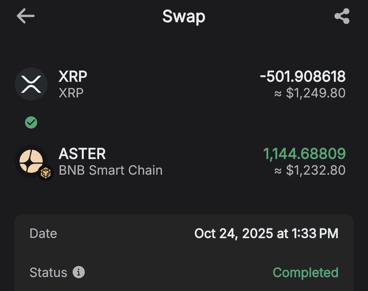The image size is (368, 291).
Task: Click the Completed status text
Action: click(305, 272)
